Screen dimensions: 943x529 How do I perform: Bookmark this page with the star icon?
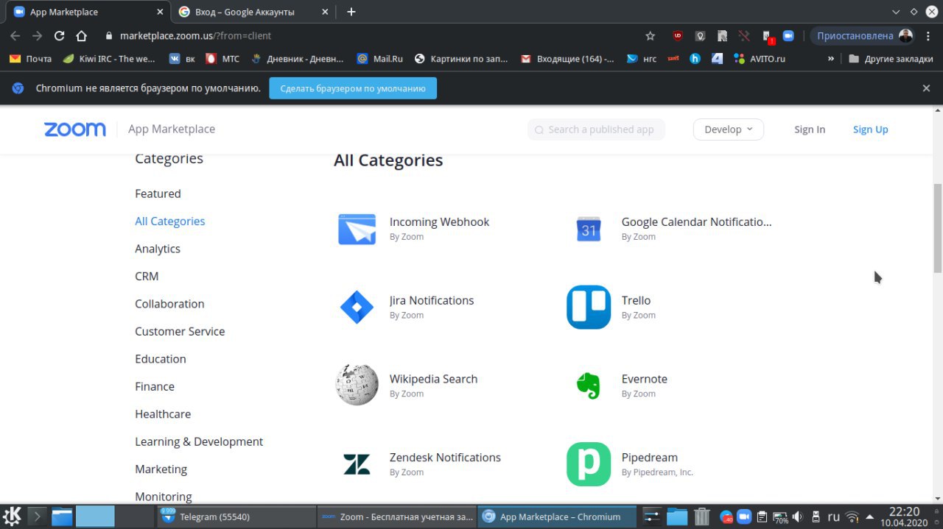click(x=650, y=35)
